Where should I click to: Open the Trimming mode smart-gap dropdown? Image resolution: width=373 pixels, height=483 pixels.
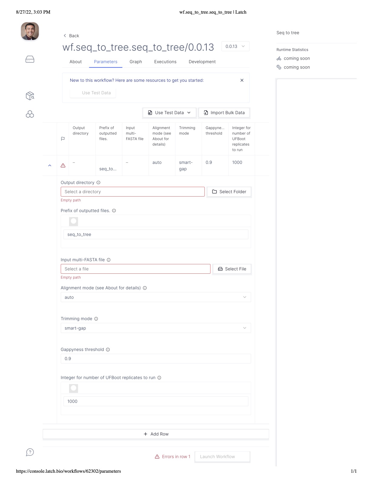[156, 328]
